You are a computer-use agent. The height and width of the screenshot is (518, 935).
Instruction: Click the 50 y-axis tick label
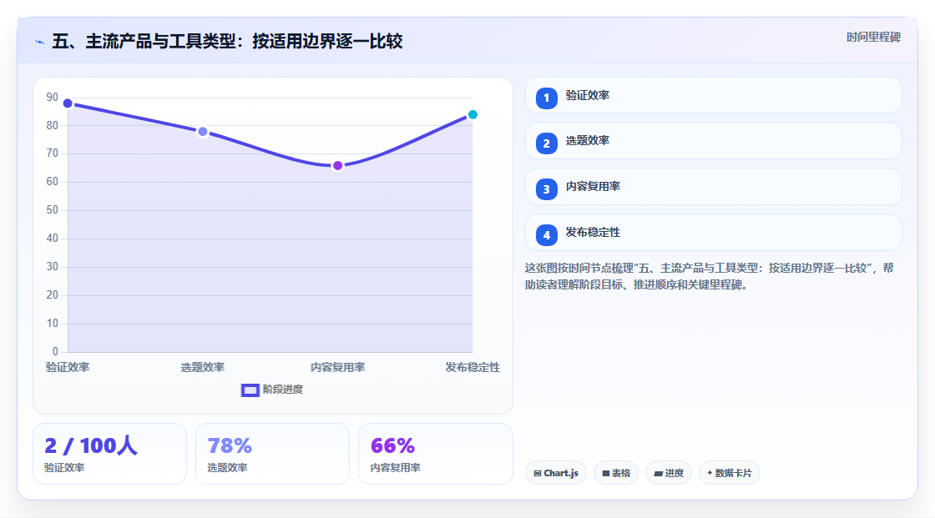point(53,210)
